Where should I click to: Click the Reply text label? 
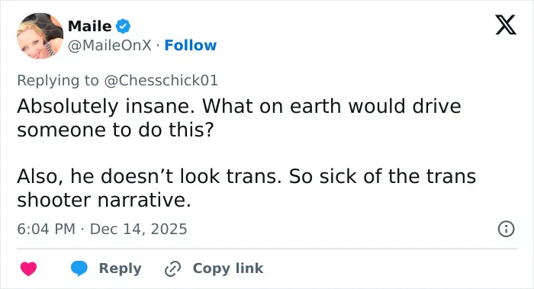pos(120,268)
